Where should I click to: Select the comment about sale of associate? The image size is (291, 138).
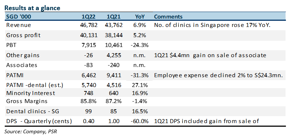(210, 55)
